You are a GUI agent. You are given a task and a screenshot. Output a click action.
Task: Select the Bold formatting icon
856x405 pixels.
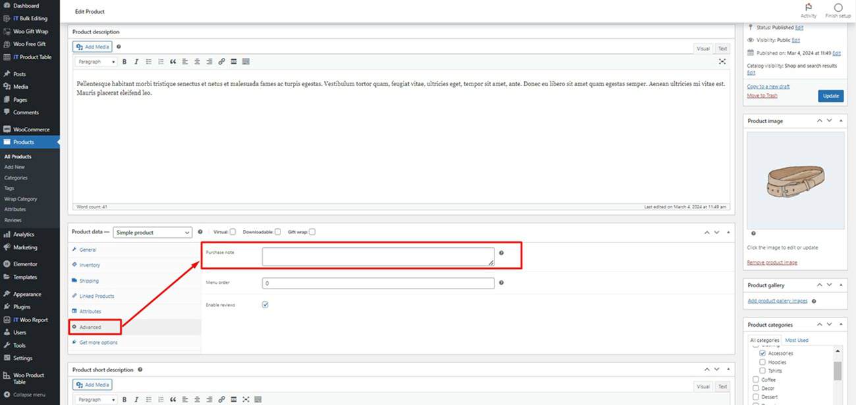pyautogui.click(x=124, y=61)
